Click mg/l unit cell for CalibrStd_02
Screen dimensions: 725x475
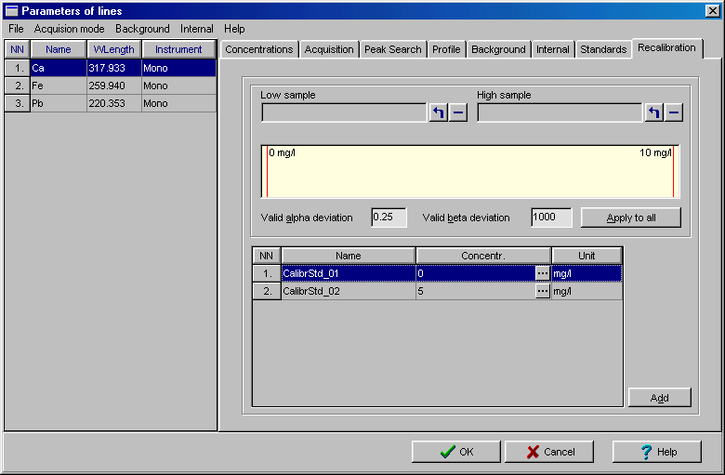tap(587, 291)
